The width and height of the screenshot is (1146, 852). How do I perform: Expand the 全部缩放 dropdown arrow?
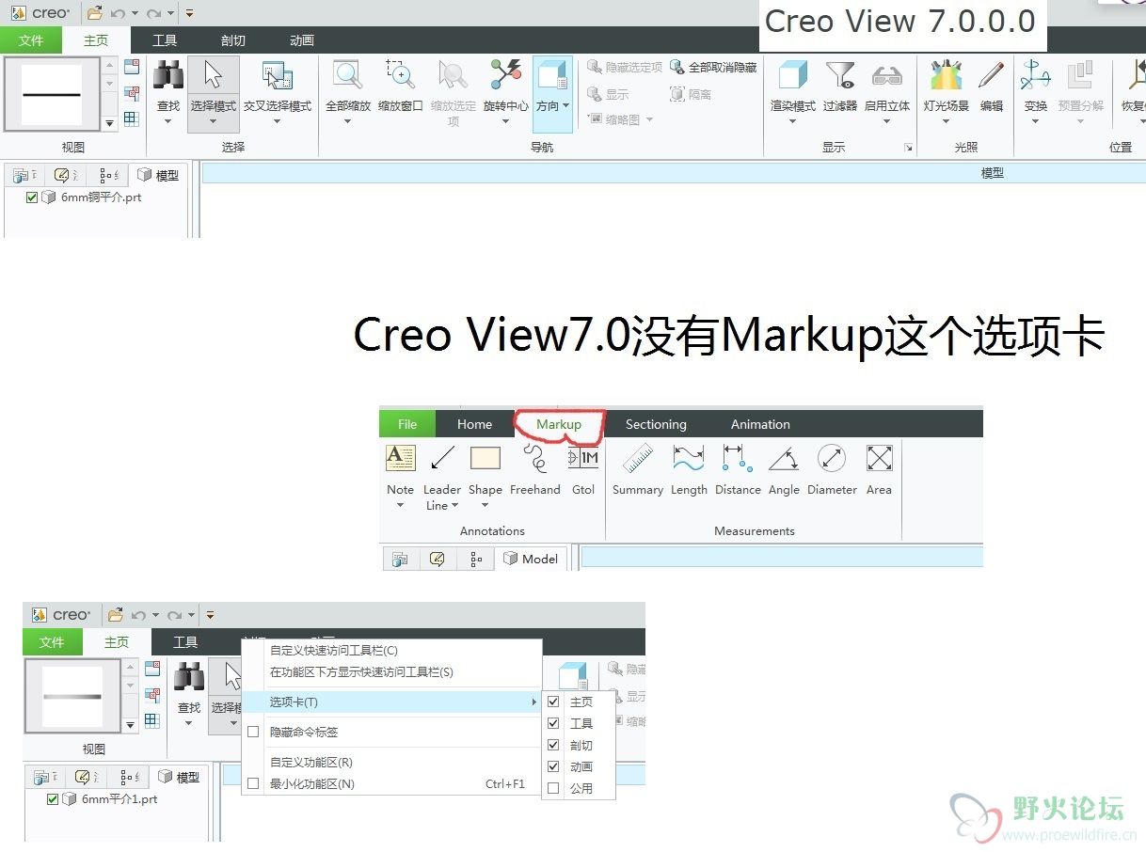click(348, 121)
